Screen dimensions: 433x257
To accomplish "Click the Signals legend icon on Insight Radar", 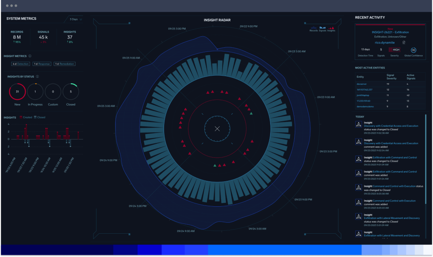I will pos(322,28).
